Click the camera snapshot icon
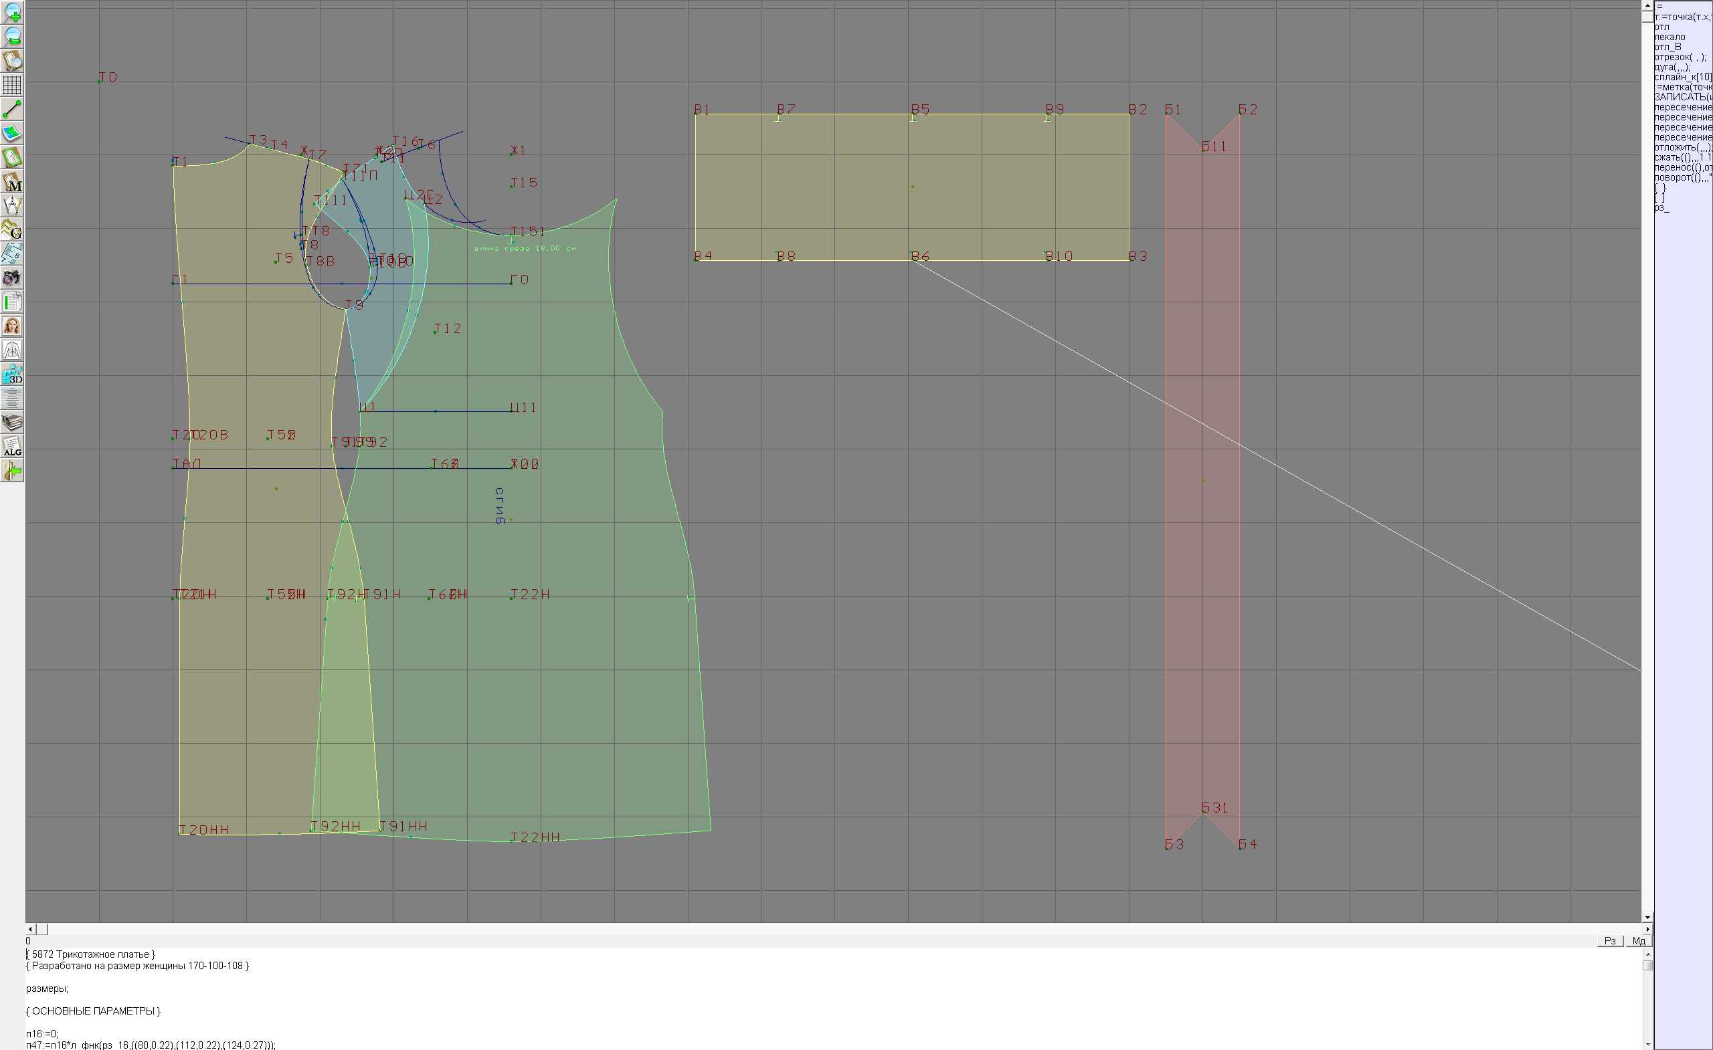The height and width of the screenshot is (1050, 1713). click(x=13, y=278)
